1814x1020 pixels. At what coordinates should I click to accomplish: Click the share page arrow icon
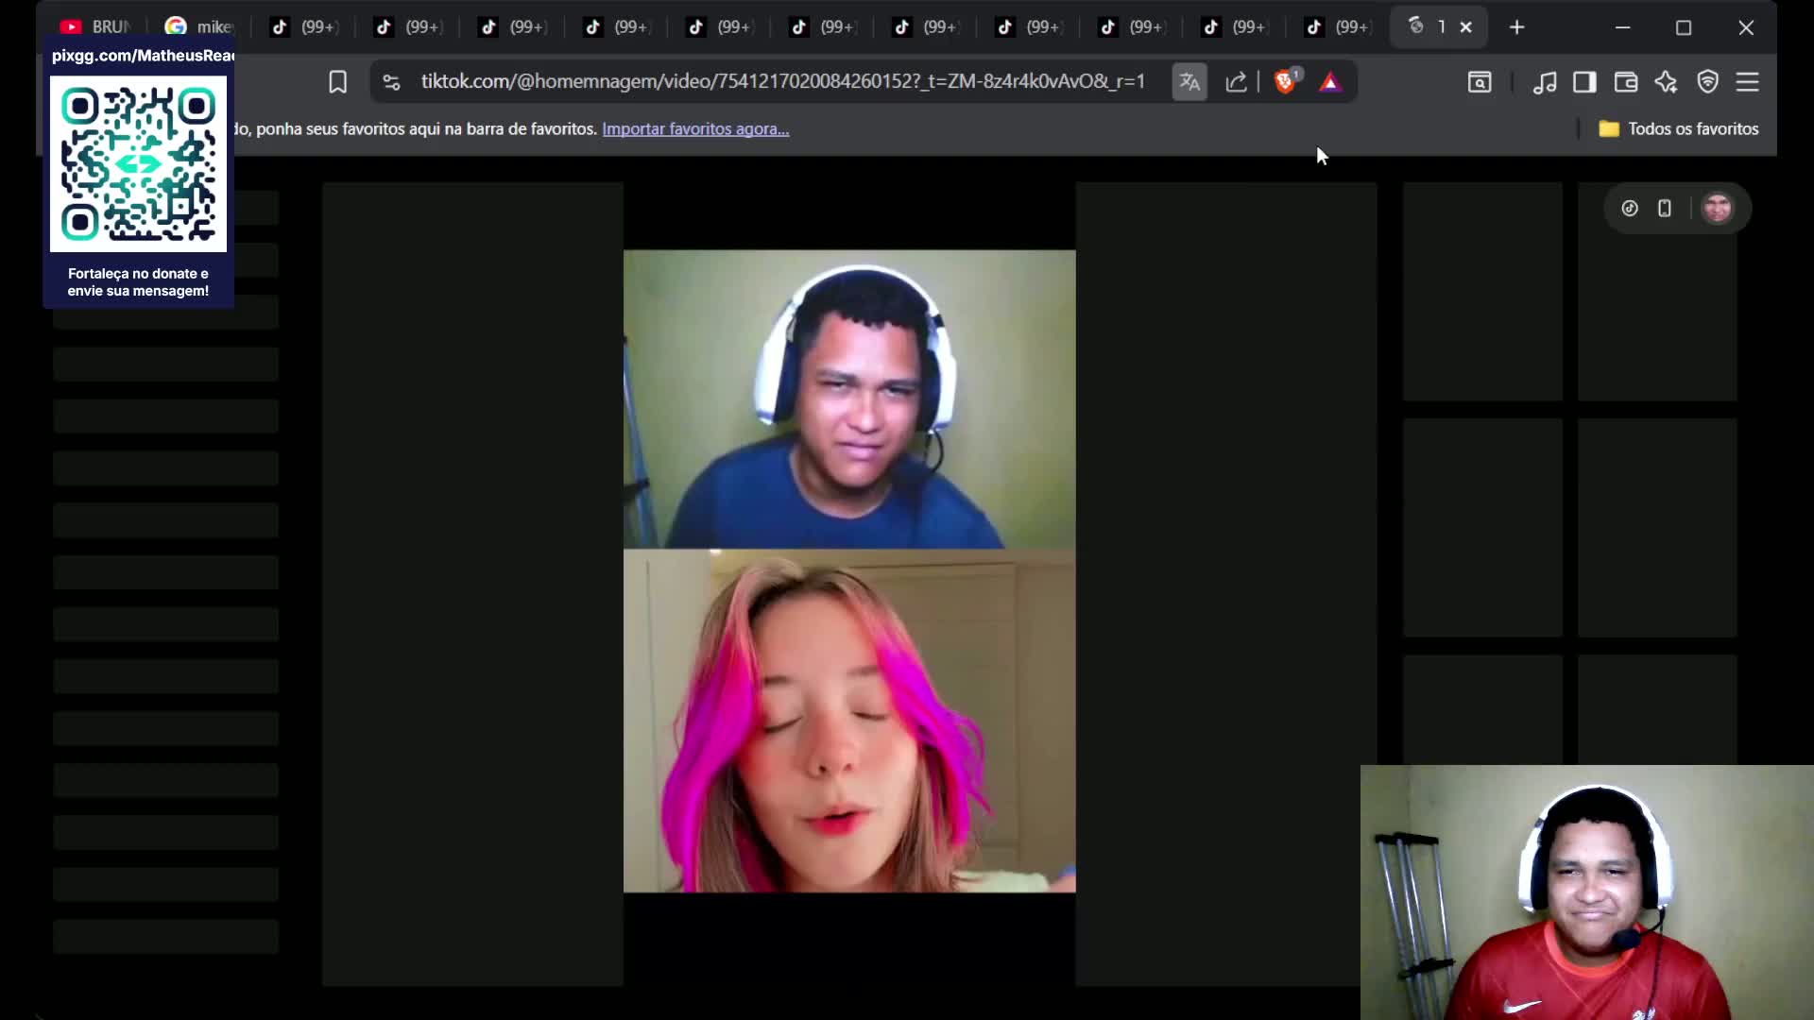pyautogui.click(x=1236, y=82)
